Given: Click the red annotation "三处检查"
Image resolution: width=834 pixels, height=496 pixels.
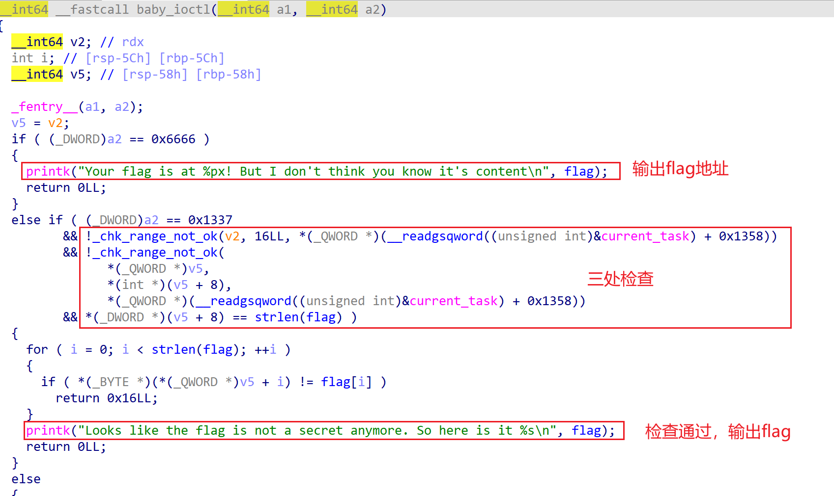Looking at the screenshot, I should point(620,279).
